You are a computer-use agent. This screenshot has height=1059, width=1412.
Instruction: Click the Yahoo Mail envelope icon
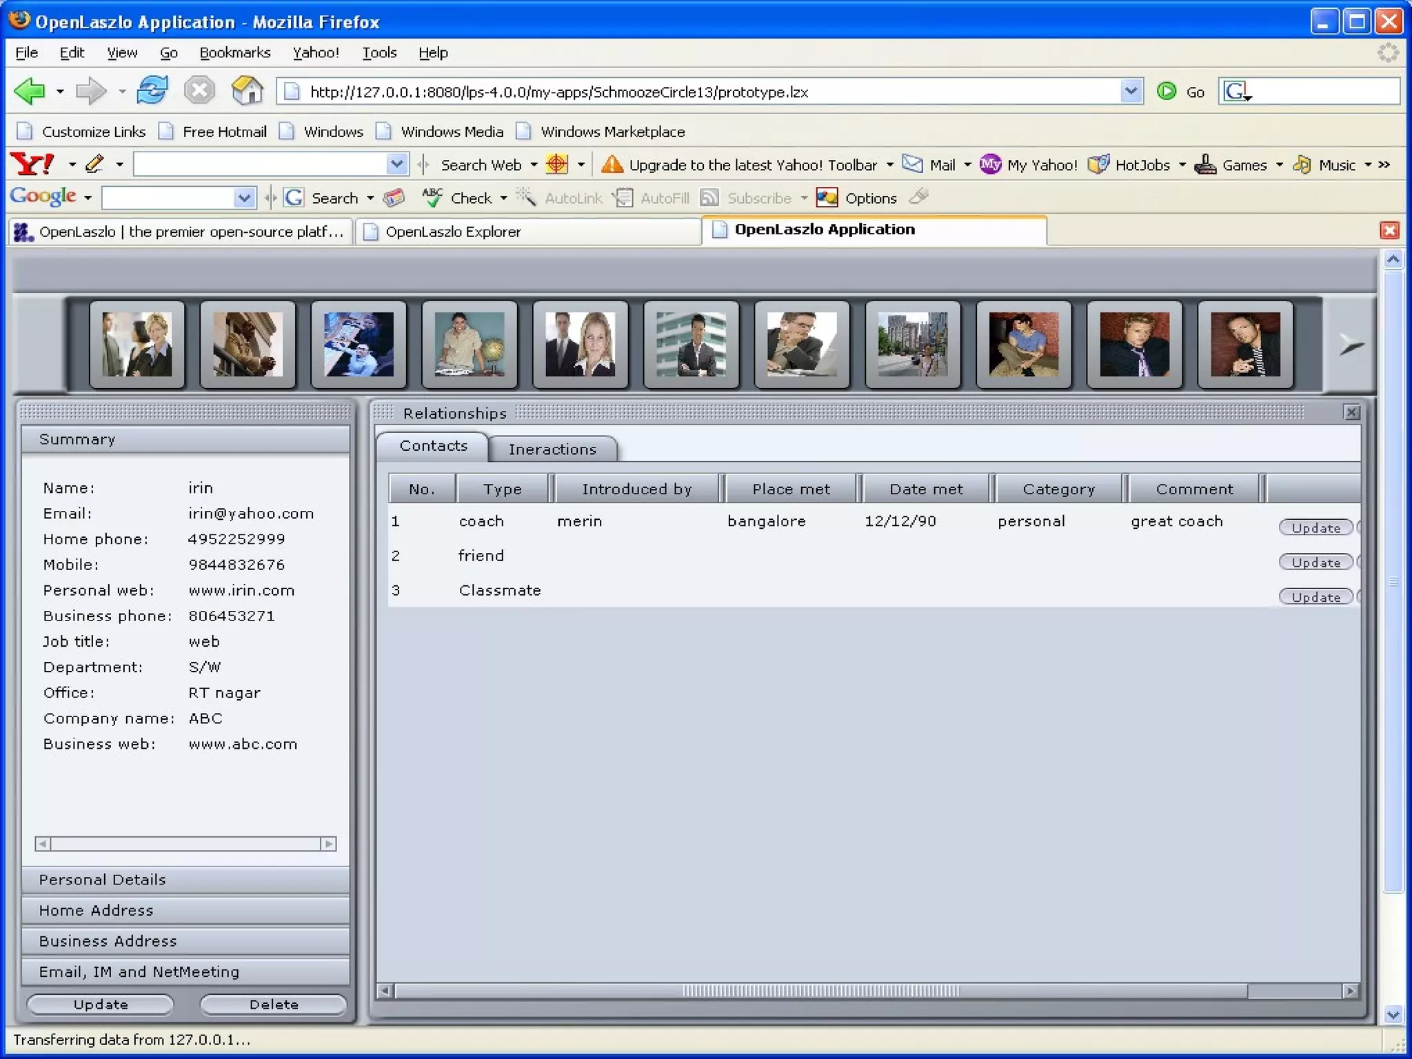pyautogui.click(x=913, y=164)
